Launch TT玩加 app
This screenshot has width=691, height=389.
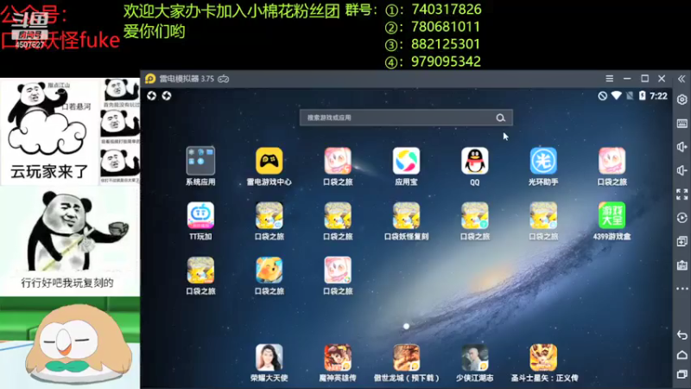[x=200, y=215]
